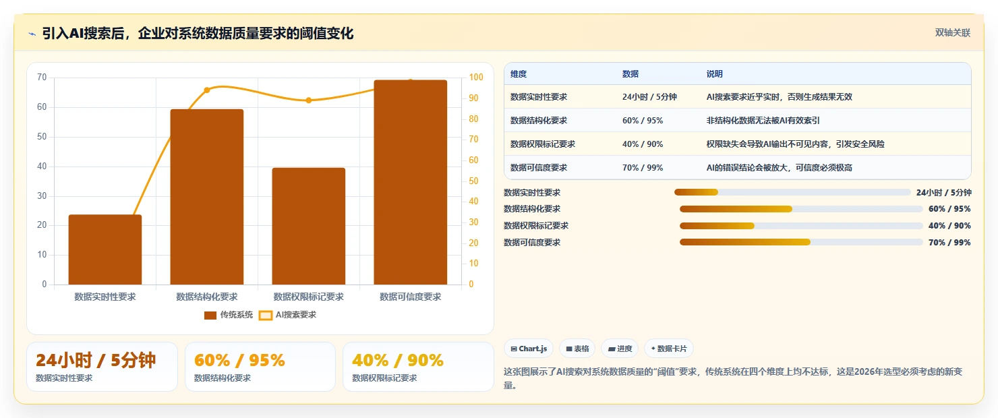Click the 数据结构化要求 bar in the chart
Viewport: 998px width, 418px height.
[x=206, y=197]
